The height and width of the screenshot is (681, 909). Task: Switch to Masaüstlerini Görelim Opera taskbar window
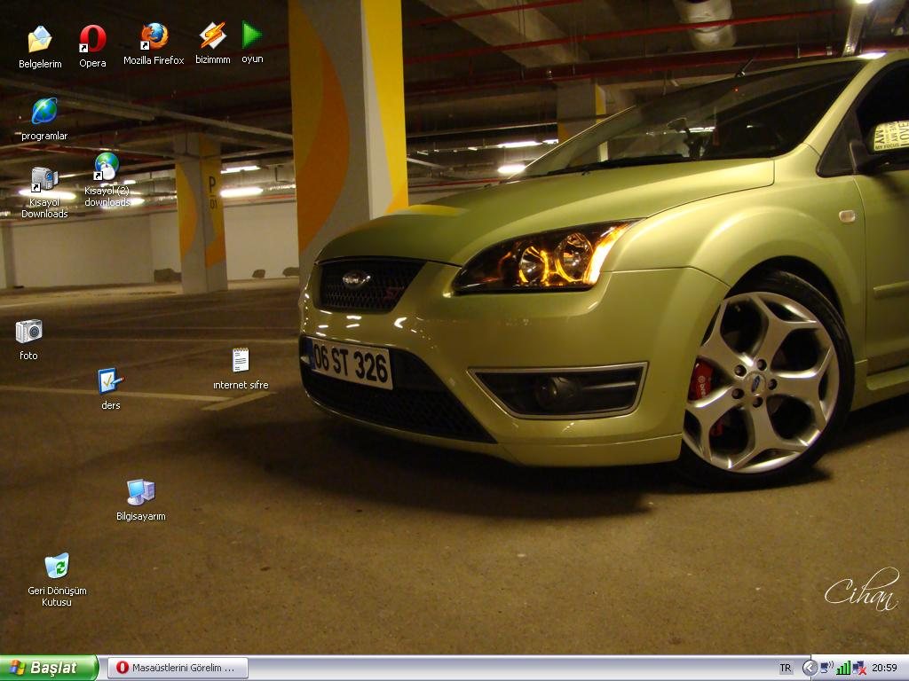(x=178, y=668)
